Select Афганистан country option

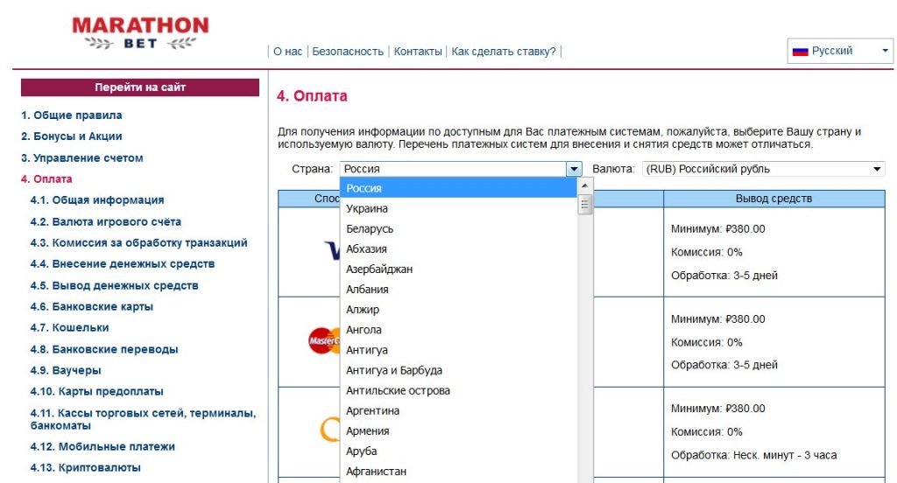pyautogui.click(x=458, y=472)
